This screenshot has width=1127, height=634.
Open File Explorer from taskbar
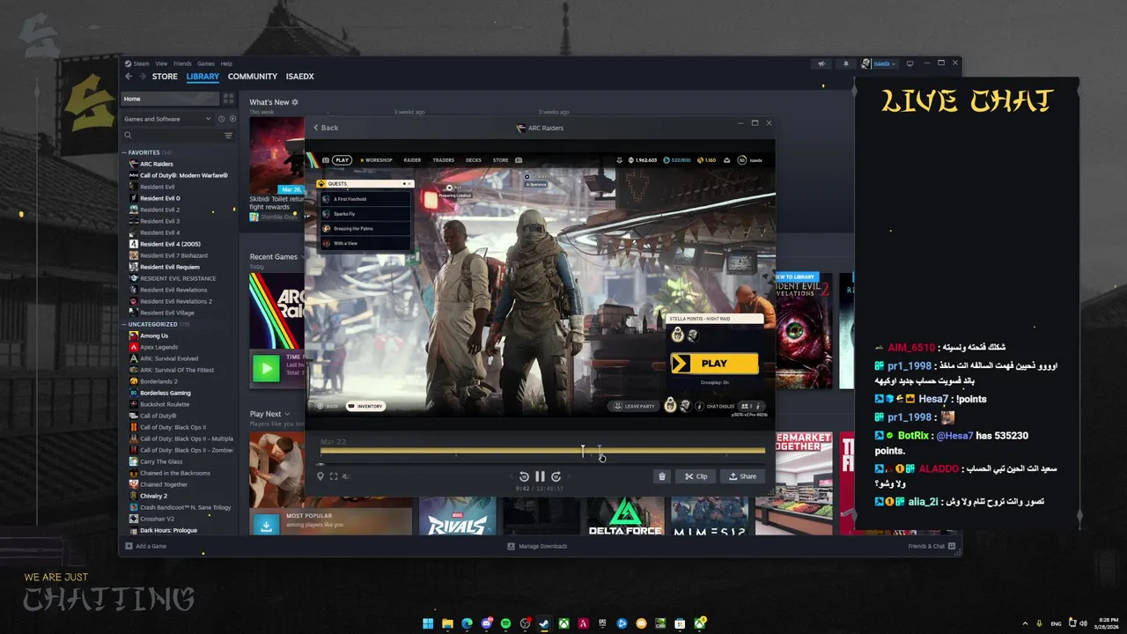(447, 623)
